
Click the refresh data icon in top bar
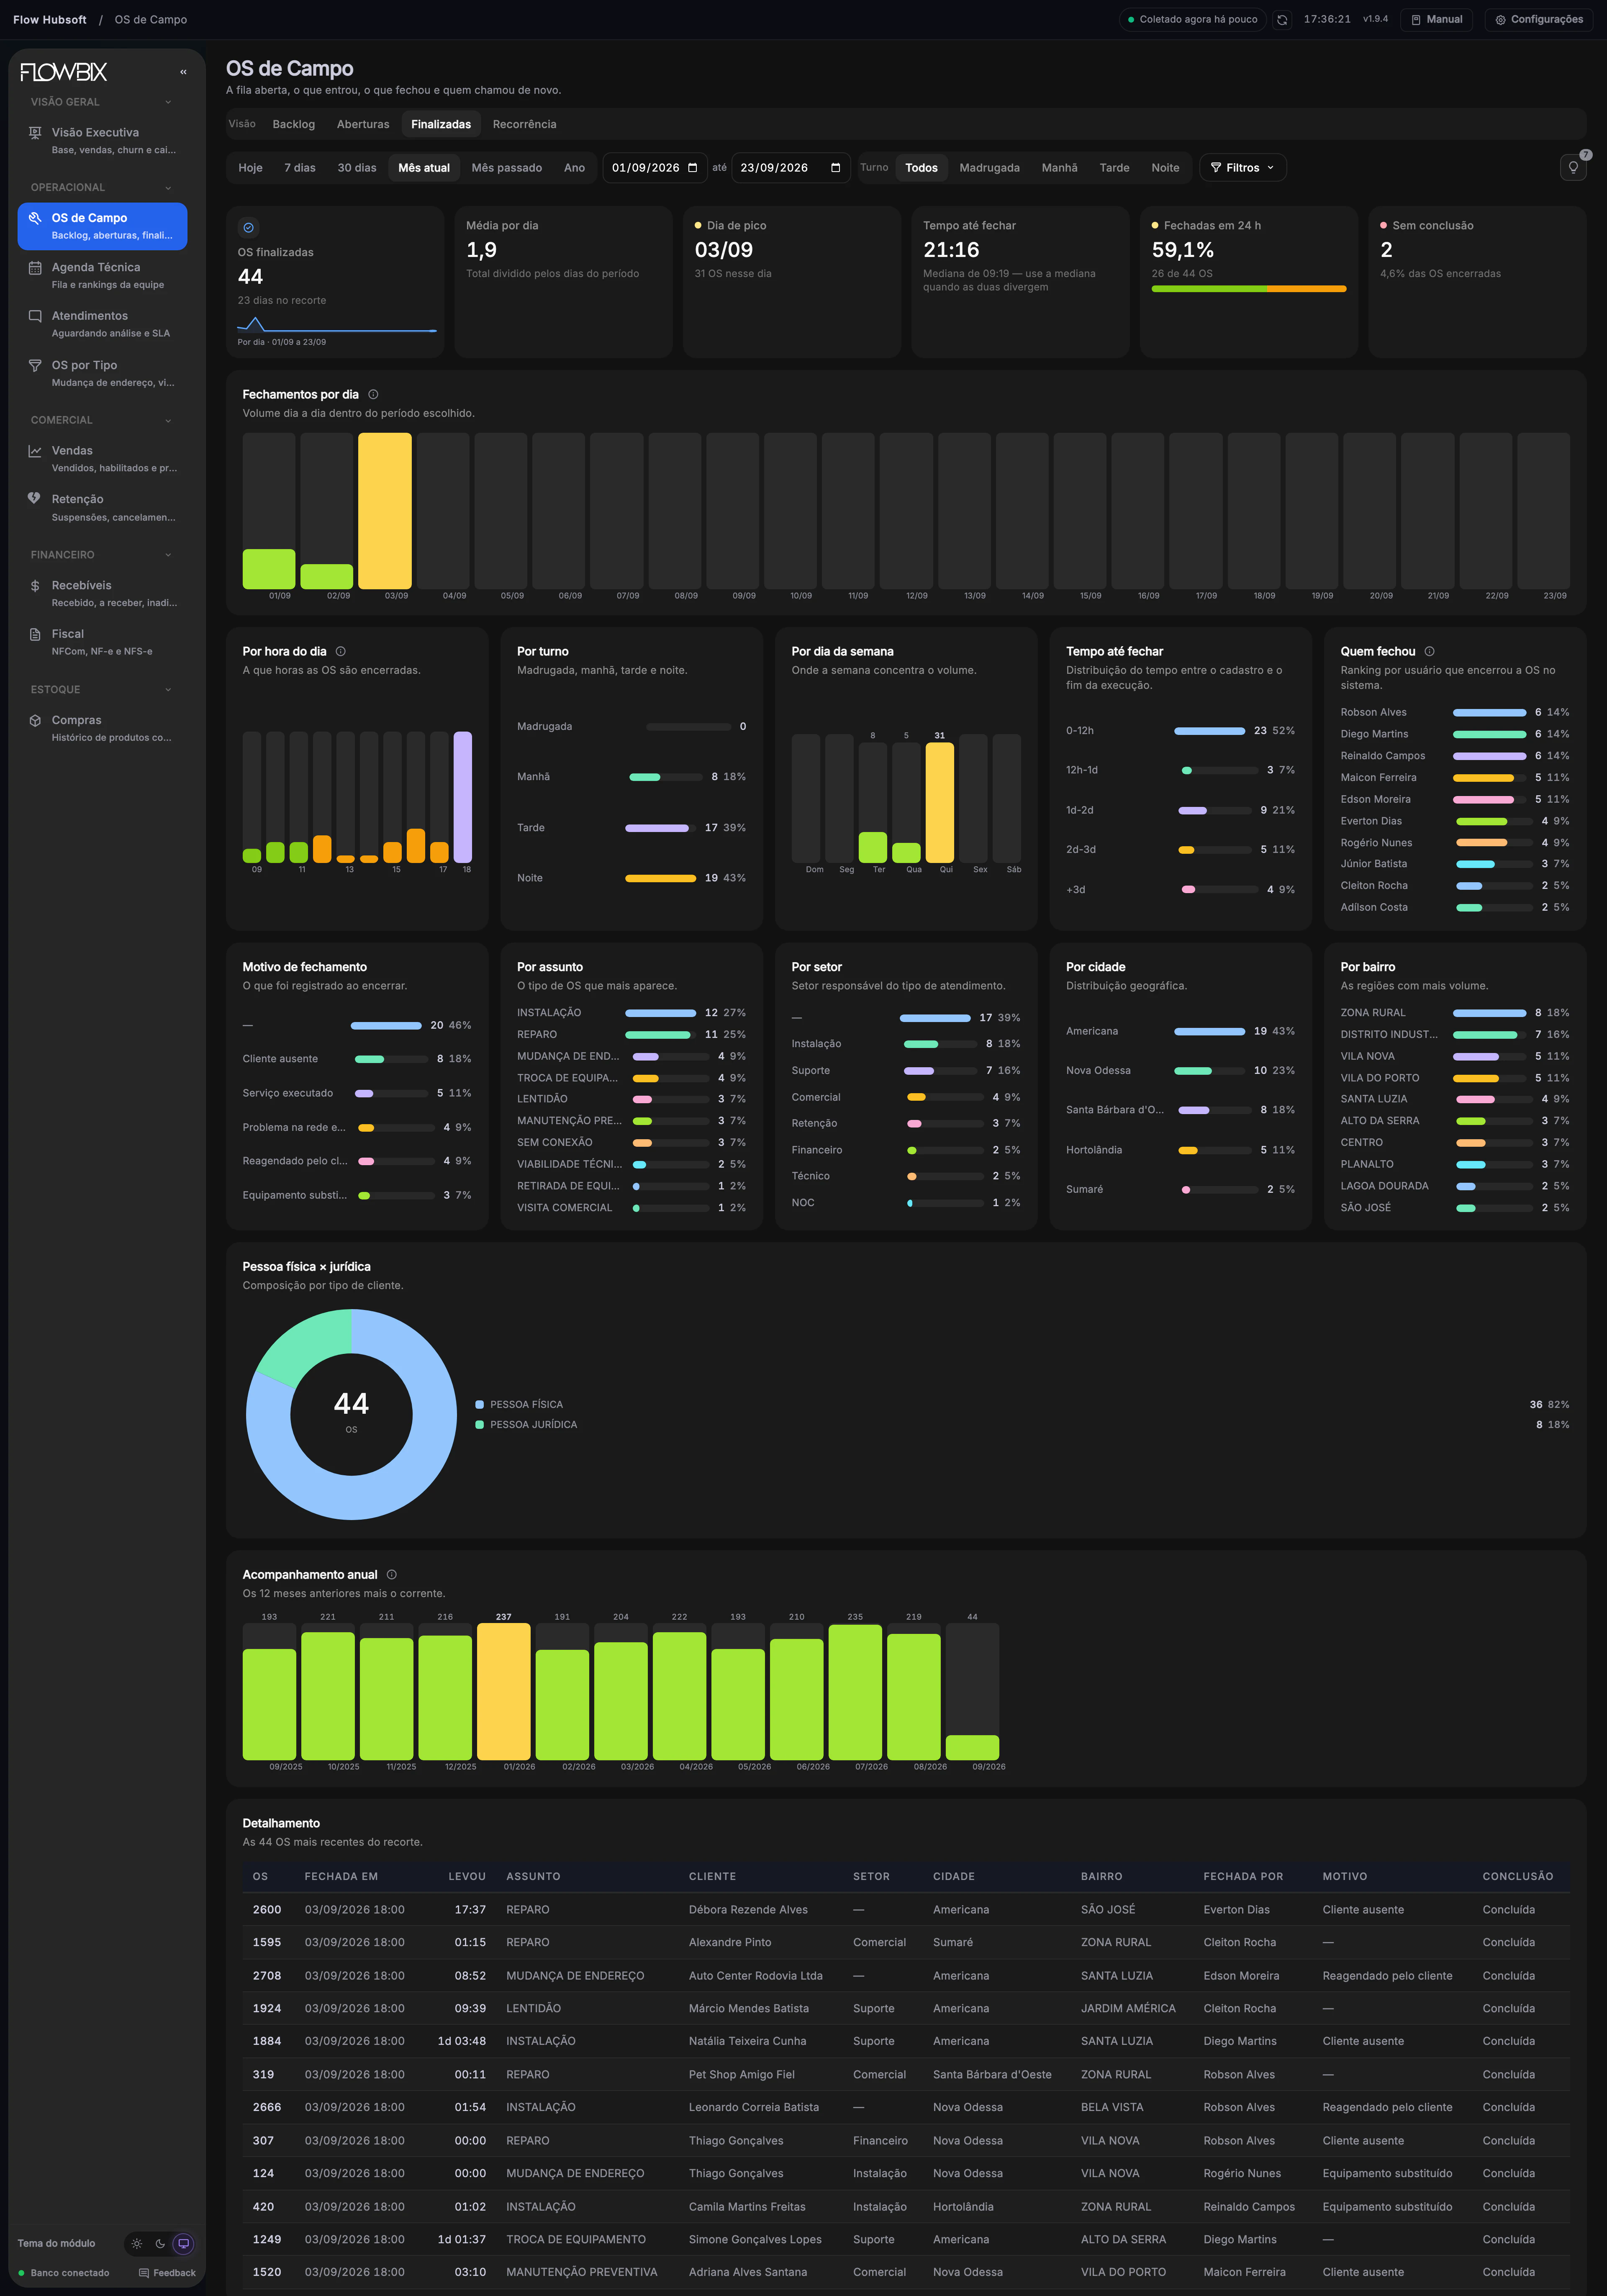1282,20
